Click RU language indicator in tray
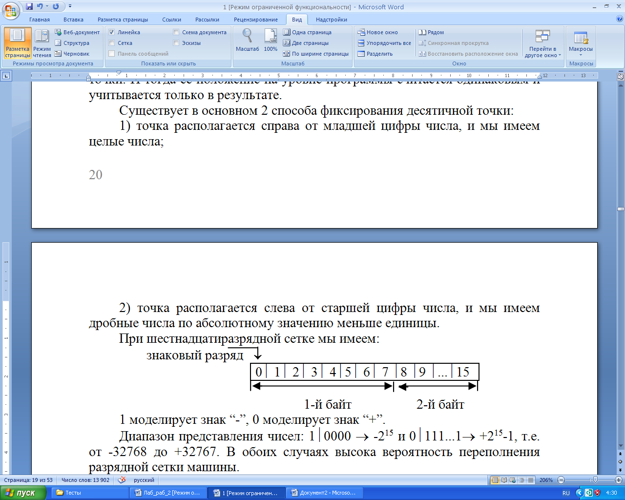 coord(566,493)
